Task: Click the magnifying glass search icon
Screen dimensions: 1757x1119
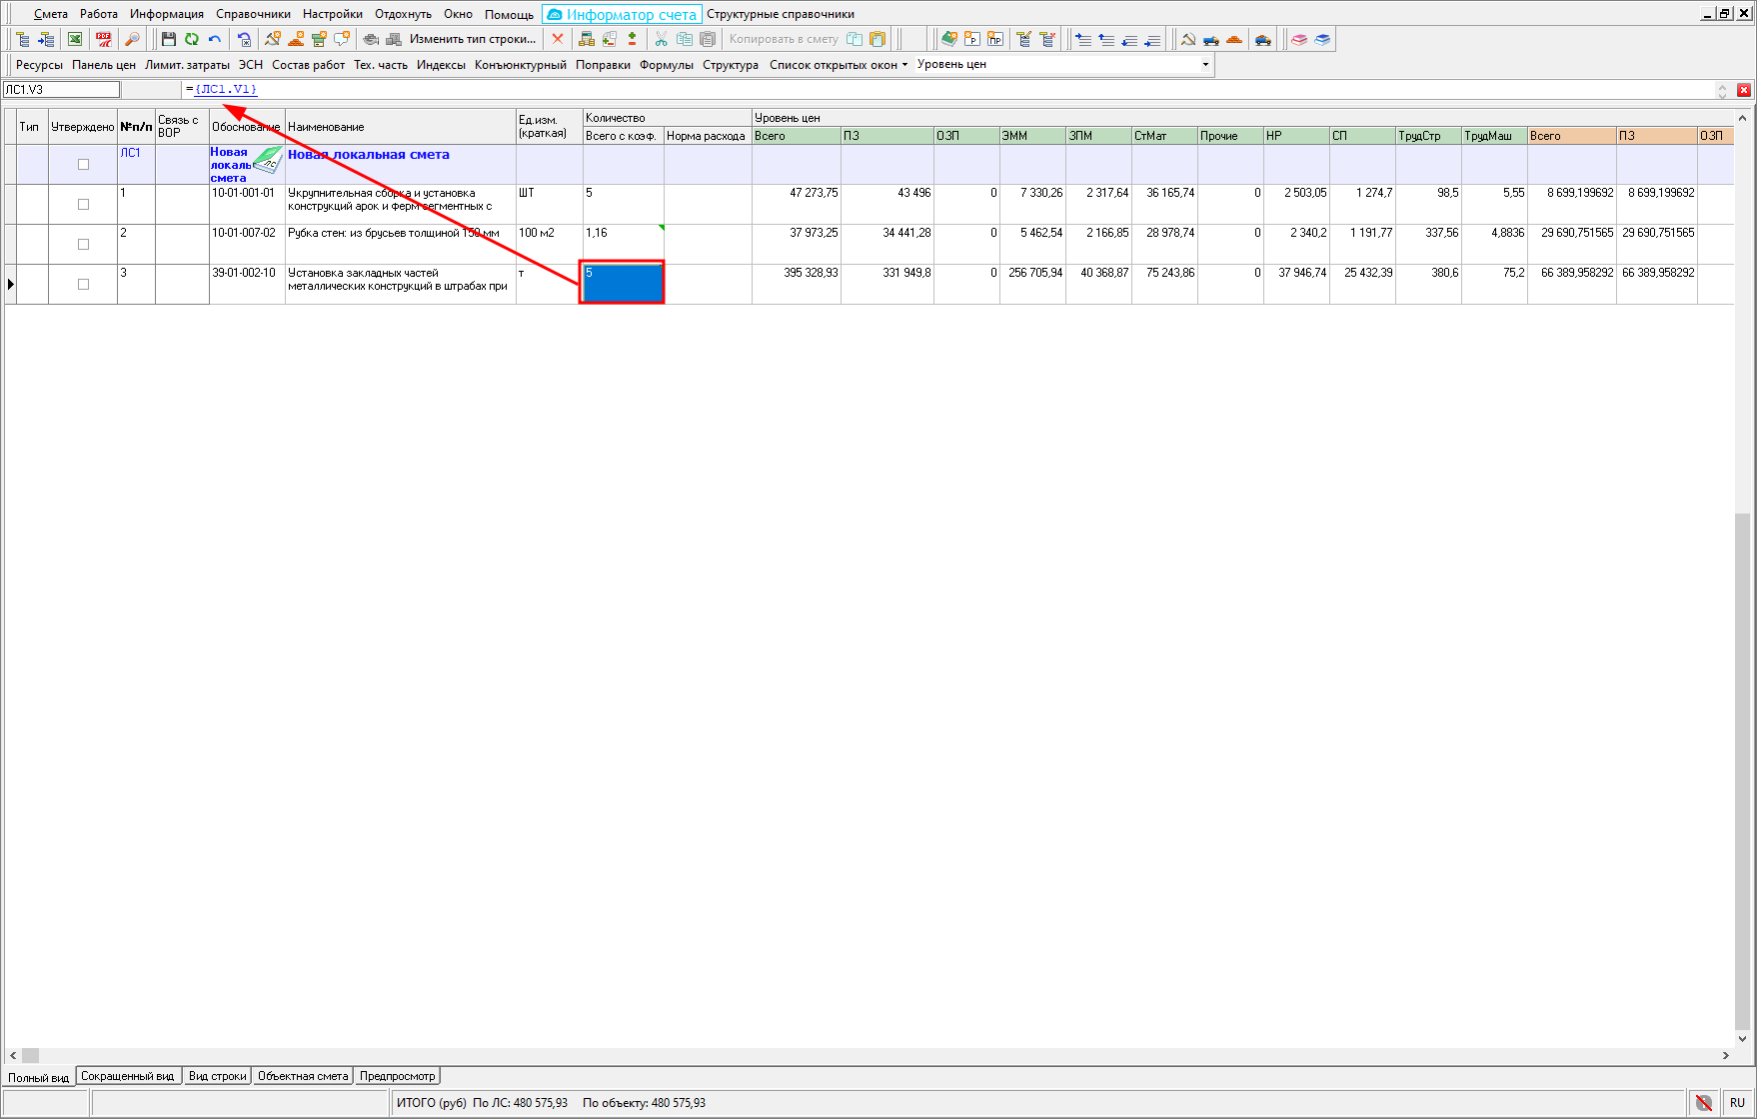Action: pos(132,39)
